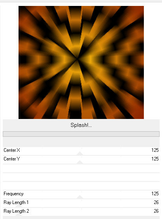Click the Frequency parameter label

[x=13, y=194]
